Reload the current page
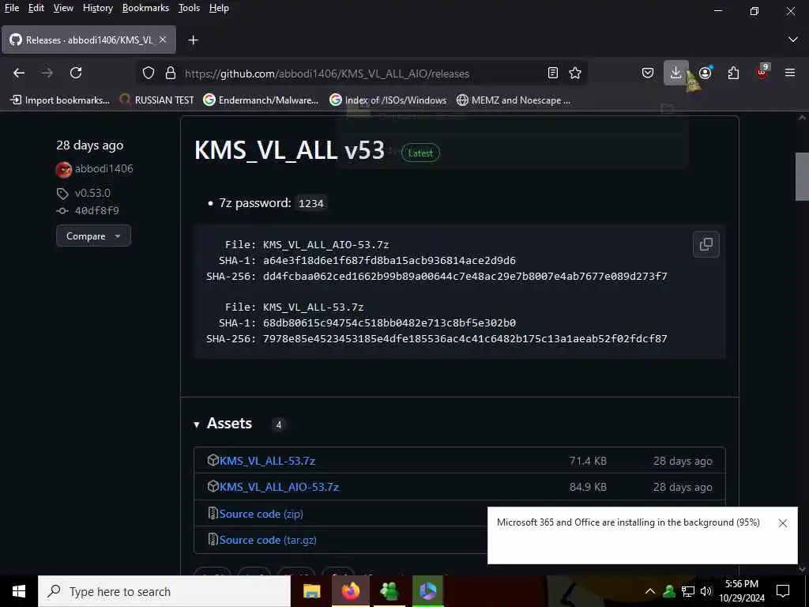The image size is (809, 607). click(x=76, y=73)
